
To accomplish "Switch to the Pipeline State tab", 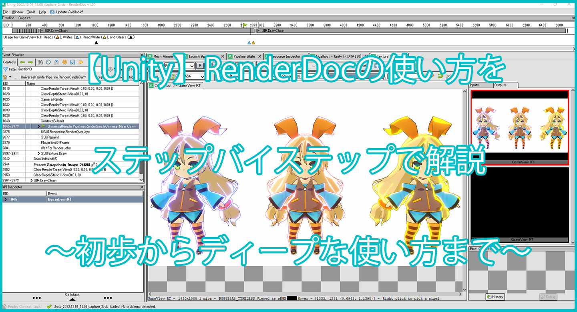I will point(244,56).
